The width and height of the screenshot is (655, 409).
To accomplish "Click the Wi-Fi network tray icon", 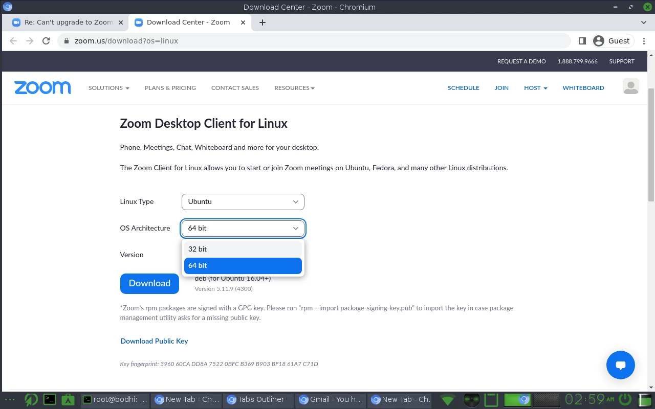I will pyautogui.click(x=448, y=400).
